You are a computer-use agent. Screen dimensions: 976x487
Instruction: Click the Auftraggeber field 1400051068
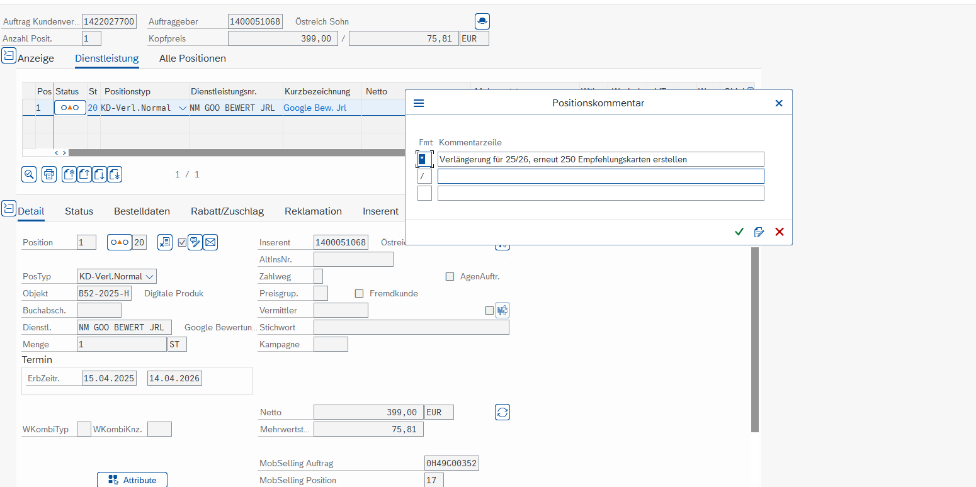pyautogui.click(x=255, y=21)
